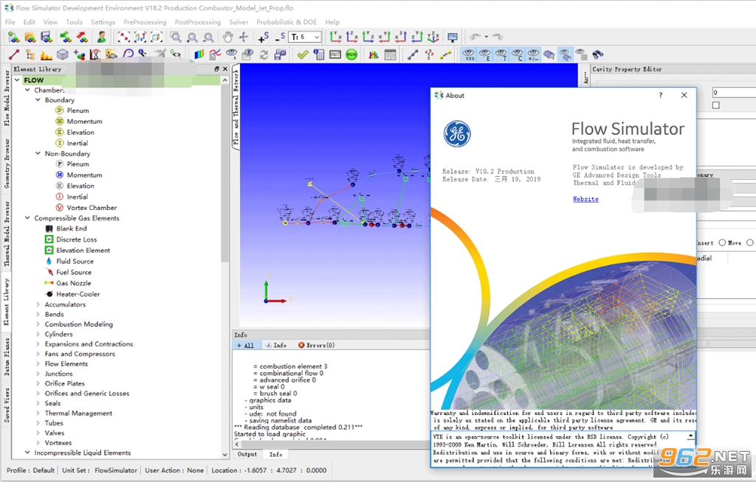Click the undo arrow icon
Image resolution: width=756 pixels, height=482 pixels.
click(x=475, y=37)
